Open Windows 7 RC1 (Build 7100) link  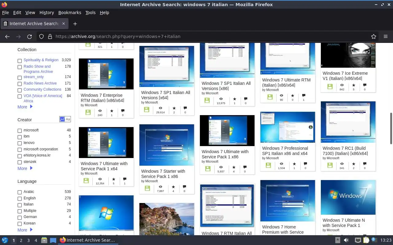[345, 151]
